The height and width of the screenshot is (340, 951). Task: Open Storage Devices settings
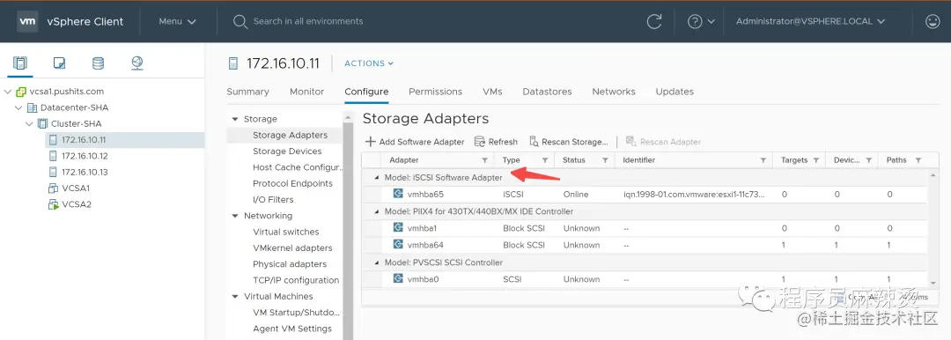pos(287,152)
